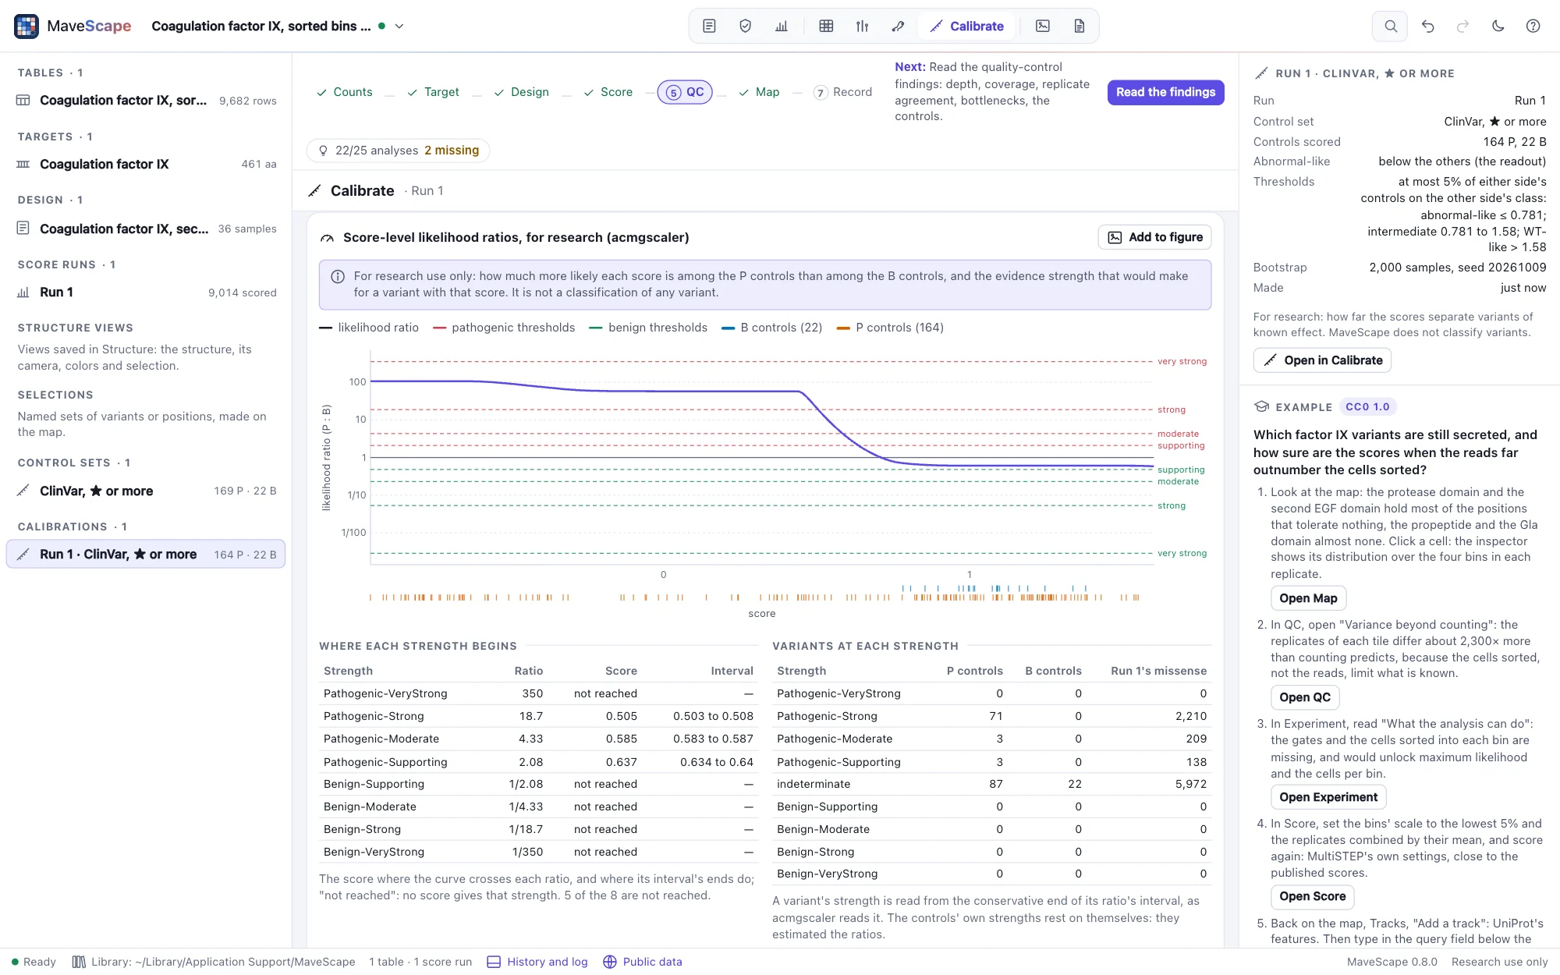Click the search magnifier icon
This screenshot has height=975, width=1560.
click(1390, 26)
